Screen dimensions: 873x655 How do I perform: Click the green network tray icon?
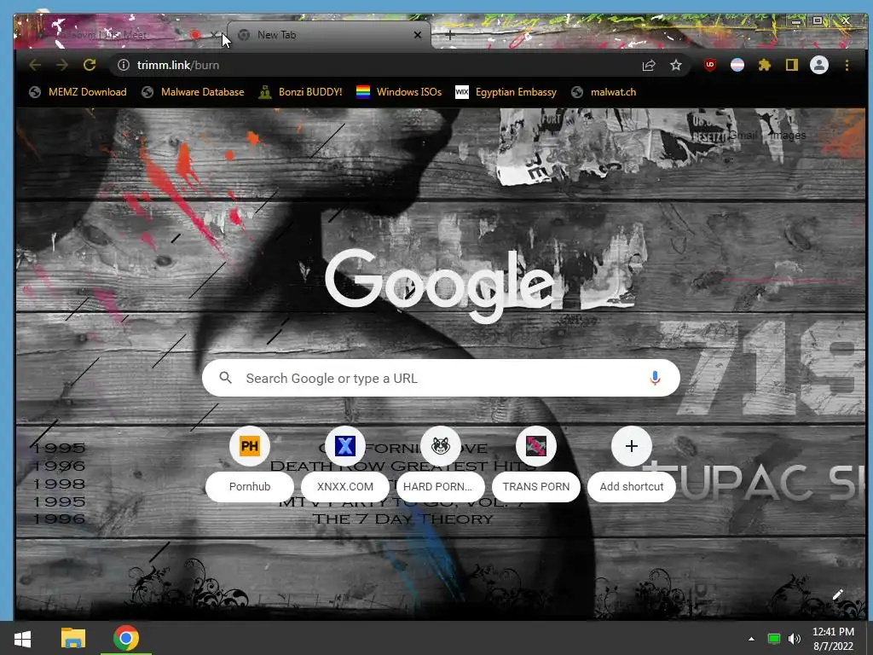click(x=774, y=639)
